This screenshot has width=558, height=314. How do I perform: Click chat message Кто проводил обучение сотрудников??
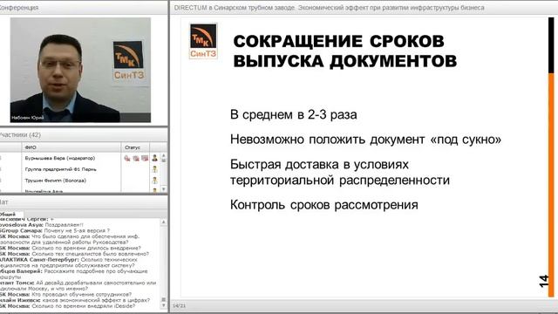(81, 295)
